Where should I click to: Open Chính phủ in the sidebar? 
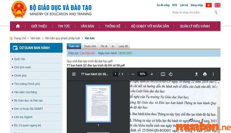(x=20, y=76)
